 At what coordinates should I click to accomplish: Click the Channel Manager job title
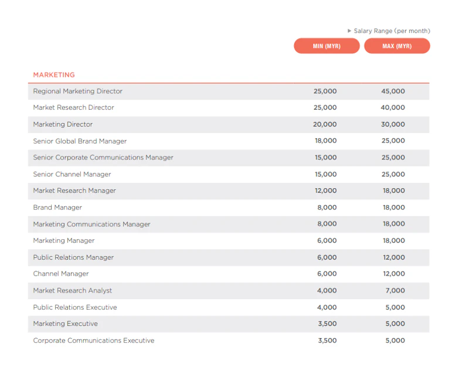(61, 274)
